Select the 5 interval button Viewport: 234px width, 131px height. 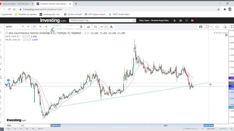23,27
